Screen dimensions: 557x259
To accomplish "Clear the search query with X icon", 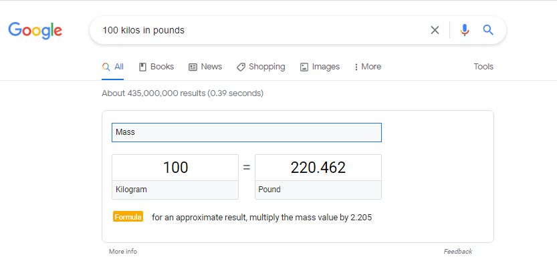I will tap(435, 30).
